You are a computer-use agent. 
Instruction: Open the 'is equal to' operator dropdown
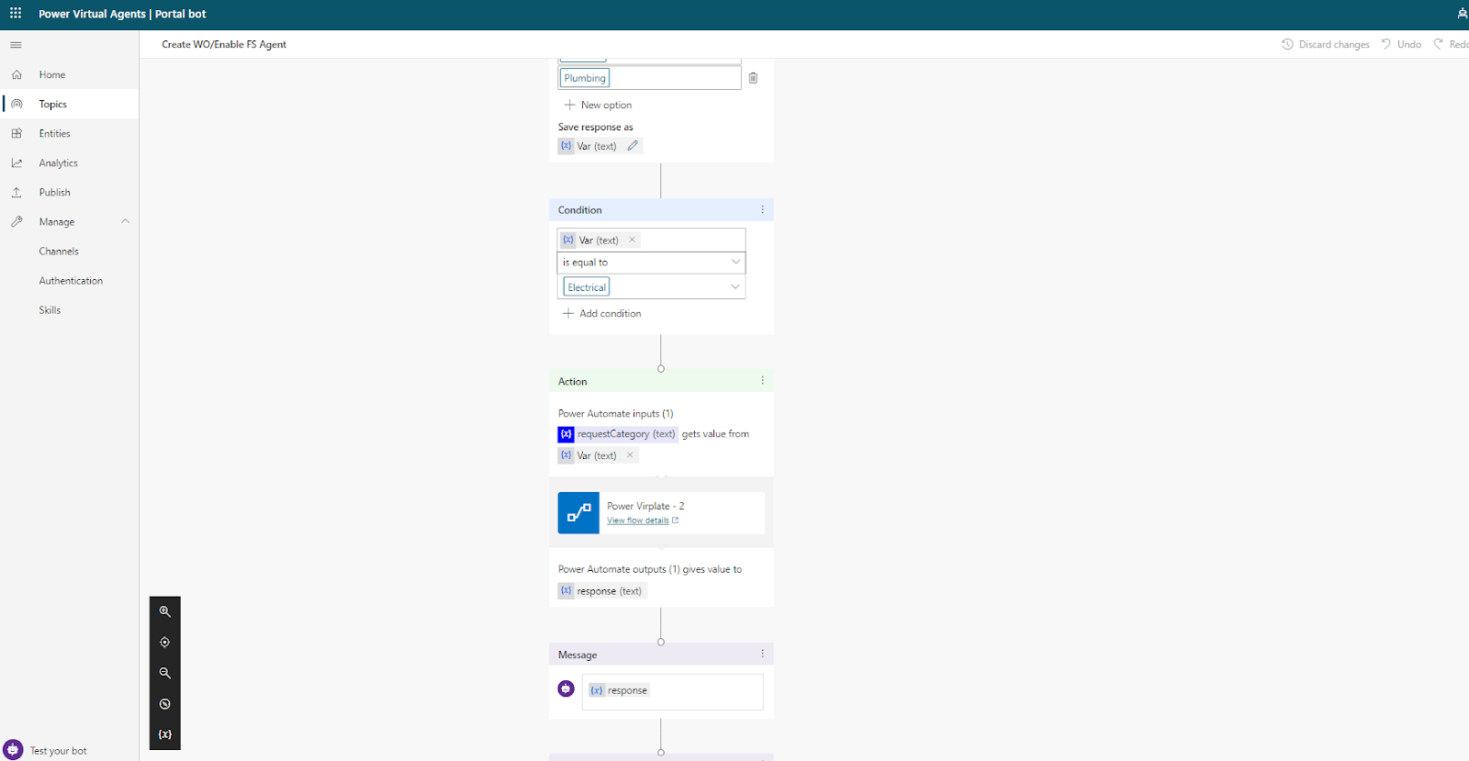tap(651, 263)
